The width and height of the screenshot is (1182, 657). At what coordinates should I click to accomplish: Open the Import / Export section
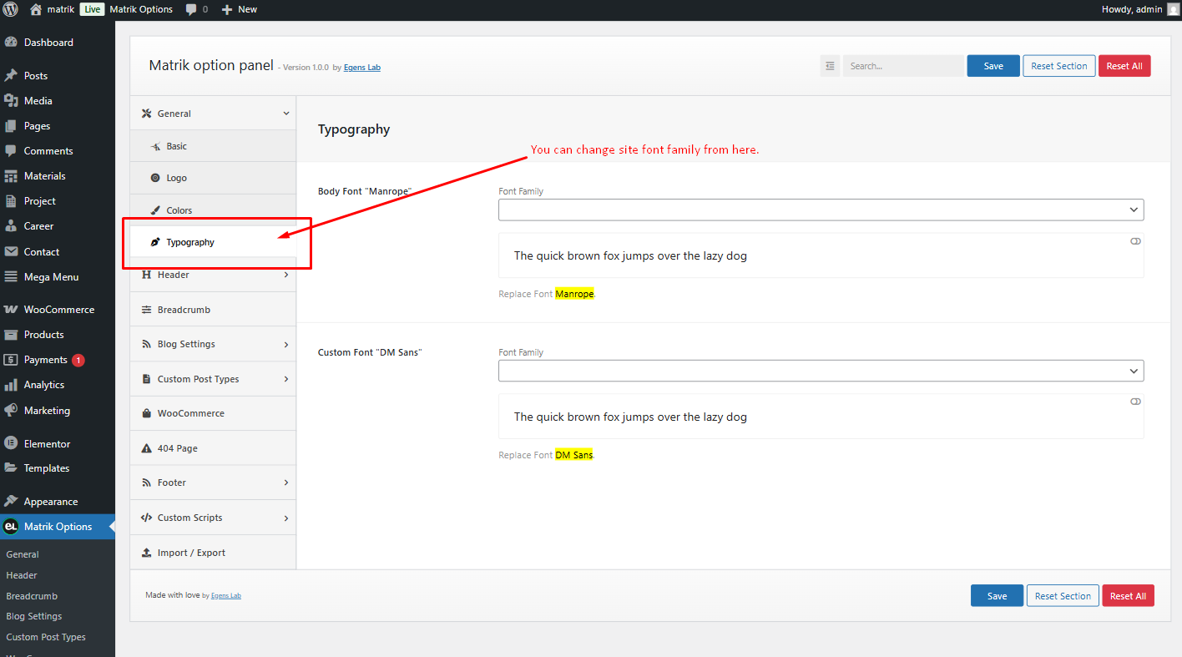tap(213, 553)
